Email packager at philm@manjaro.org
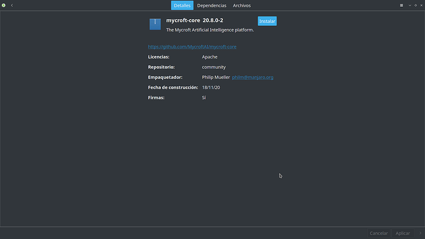 pyautogui.click(x=253, y=77)
